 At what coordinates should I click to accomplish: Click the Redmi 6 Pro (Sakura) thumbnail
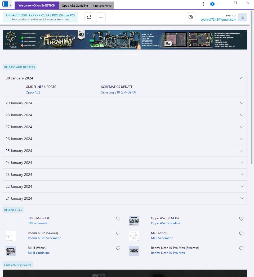point(11,236)
